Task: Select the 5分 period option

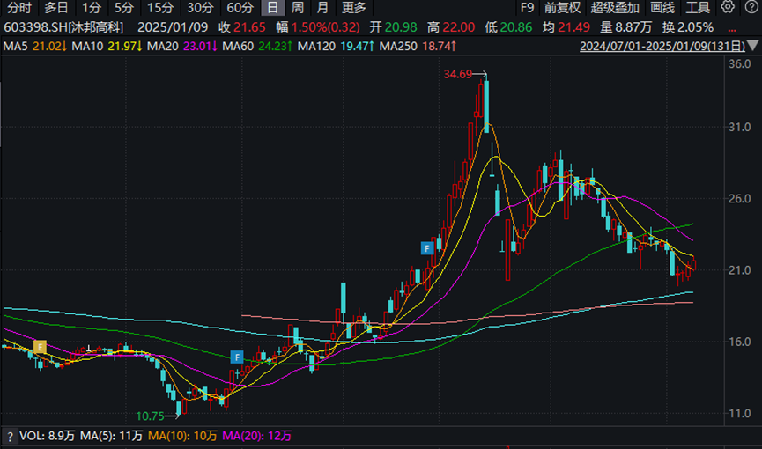Action: pos(124,7)
